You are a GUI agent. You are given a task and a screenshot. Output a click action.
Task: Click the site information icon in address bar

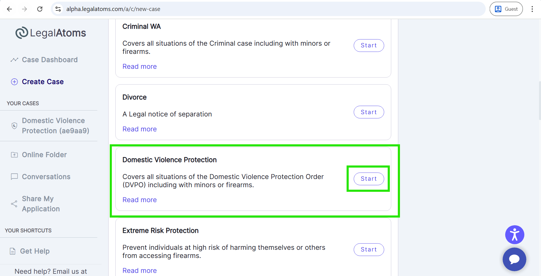(x=58, y=9)
